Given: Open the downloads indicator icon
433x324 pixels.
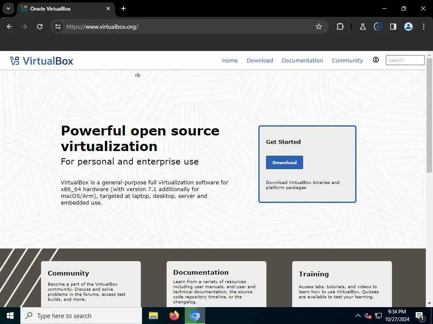Looking at the screenshot, I should click(x=378, y=27).
